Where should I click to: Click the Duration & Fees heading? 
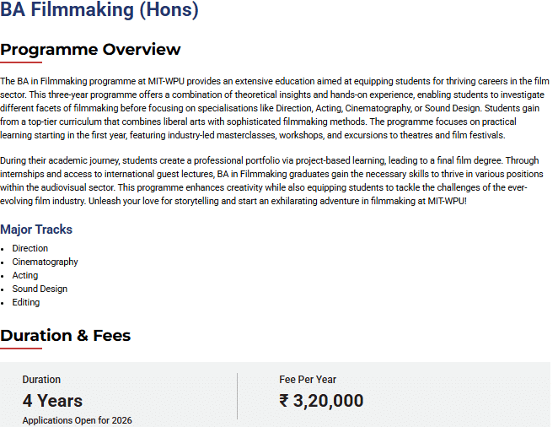[x=66, y=335]
